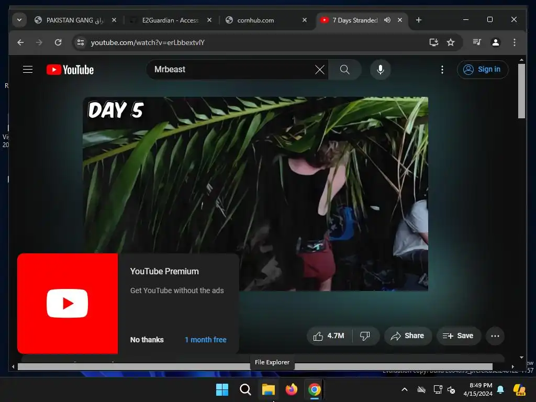Click the scroll down arrow
This screenshot has height=402, width=536.
point(521,358)
